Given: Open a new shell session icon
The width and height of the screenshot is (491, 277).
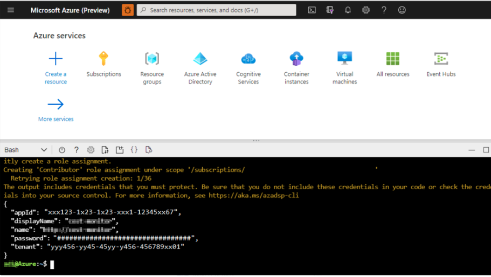Looking at the screenshot, I should pos(120,150).
